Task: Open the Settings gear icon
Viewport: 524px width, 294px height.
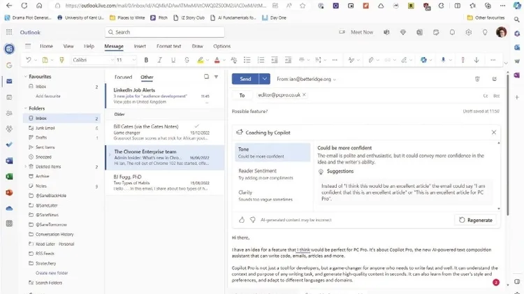Action: pos(469,32)
